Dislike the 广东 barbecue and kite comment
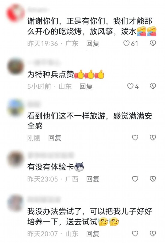The image size is (165, 243). click(153, 43)
